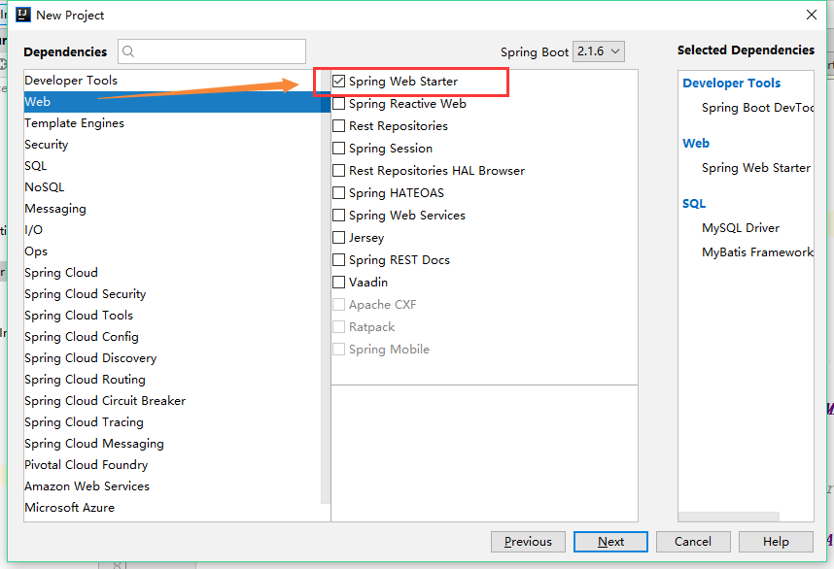
Task: Enable the Jersey dependency checkbox
Action: [x=339, y=238]
